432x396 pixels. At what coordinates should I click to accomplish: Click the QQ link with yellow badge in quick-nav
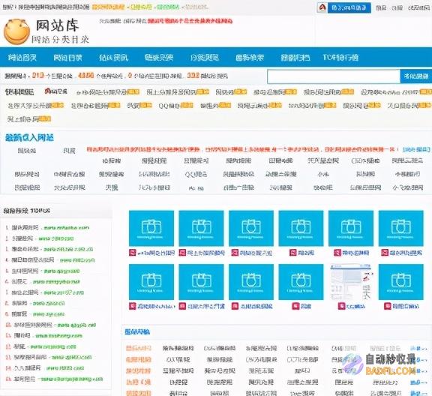click(175, 105)
